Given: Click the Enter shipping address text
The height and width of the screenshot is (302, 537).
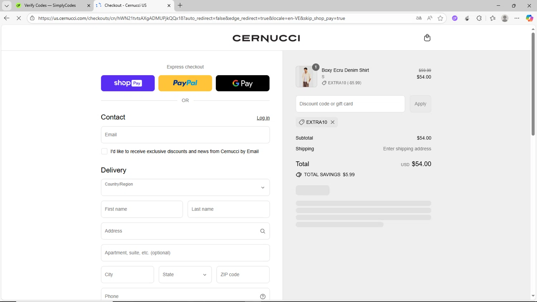Looking at the screenshot, I should click(x=407, y=149).
